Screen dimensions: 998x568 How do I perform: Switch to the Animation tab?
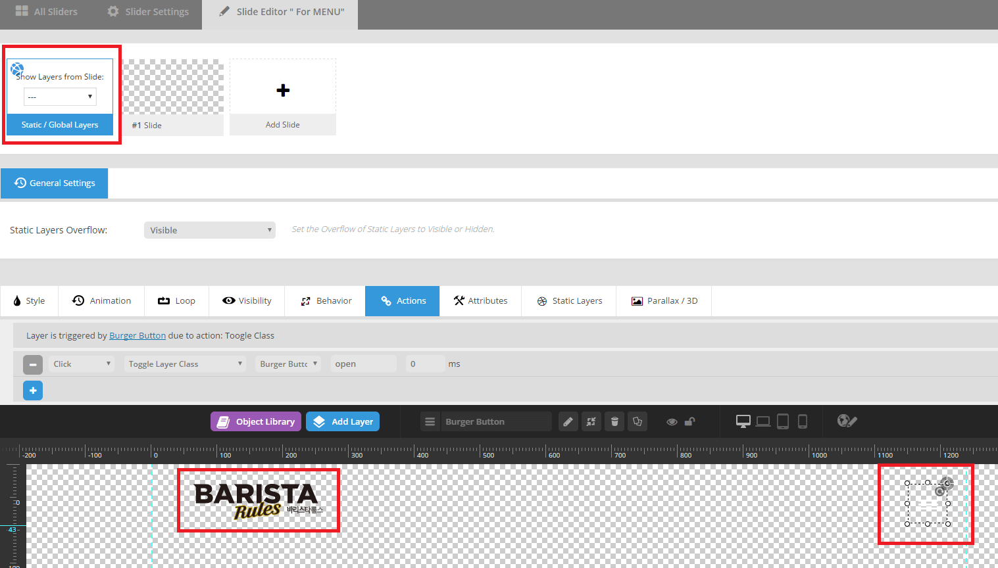[x=101, y=301]
